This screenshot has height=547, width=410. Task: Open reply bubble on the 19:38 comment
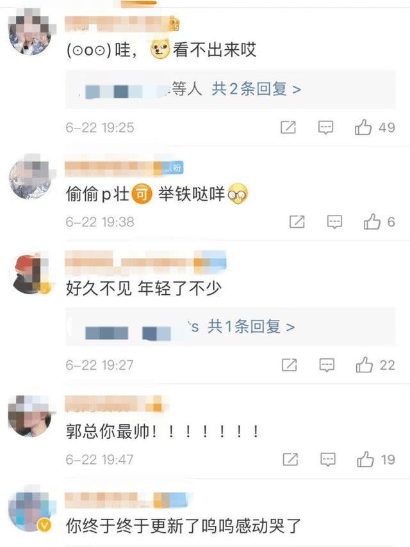[x=334, y=222]
